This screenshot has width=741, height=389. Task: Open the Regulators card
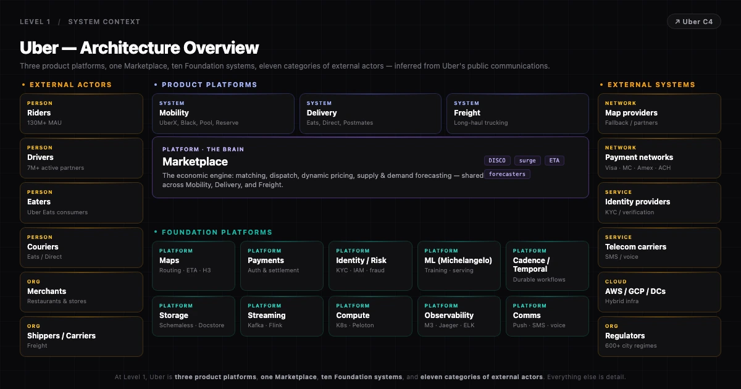[659, 337]
